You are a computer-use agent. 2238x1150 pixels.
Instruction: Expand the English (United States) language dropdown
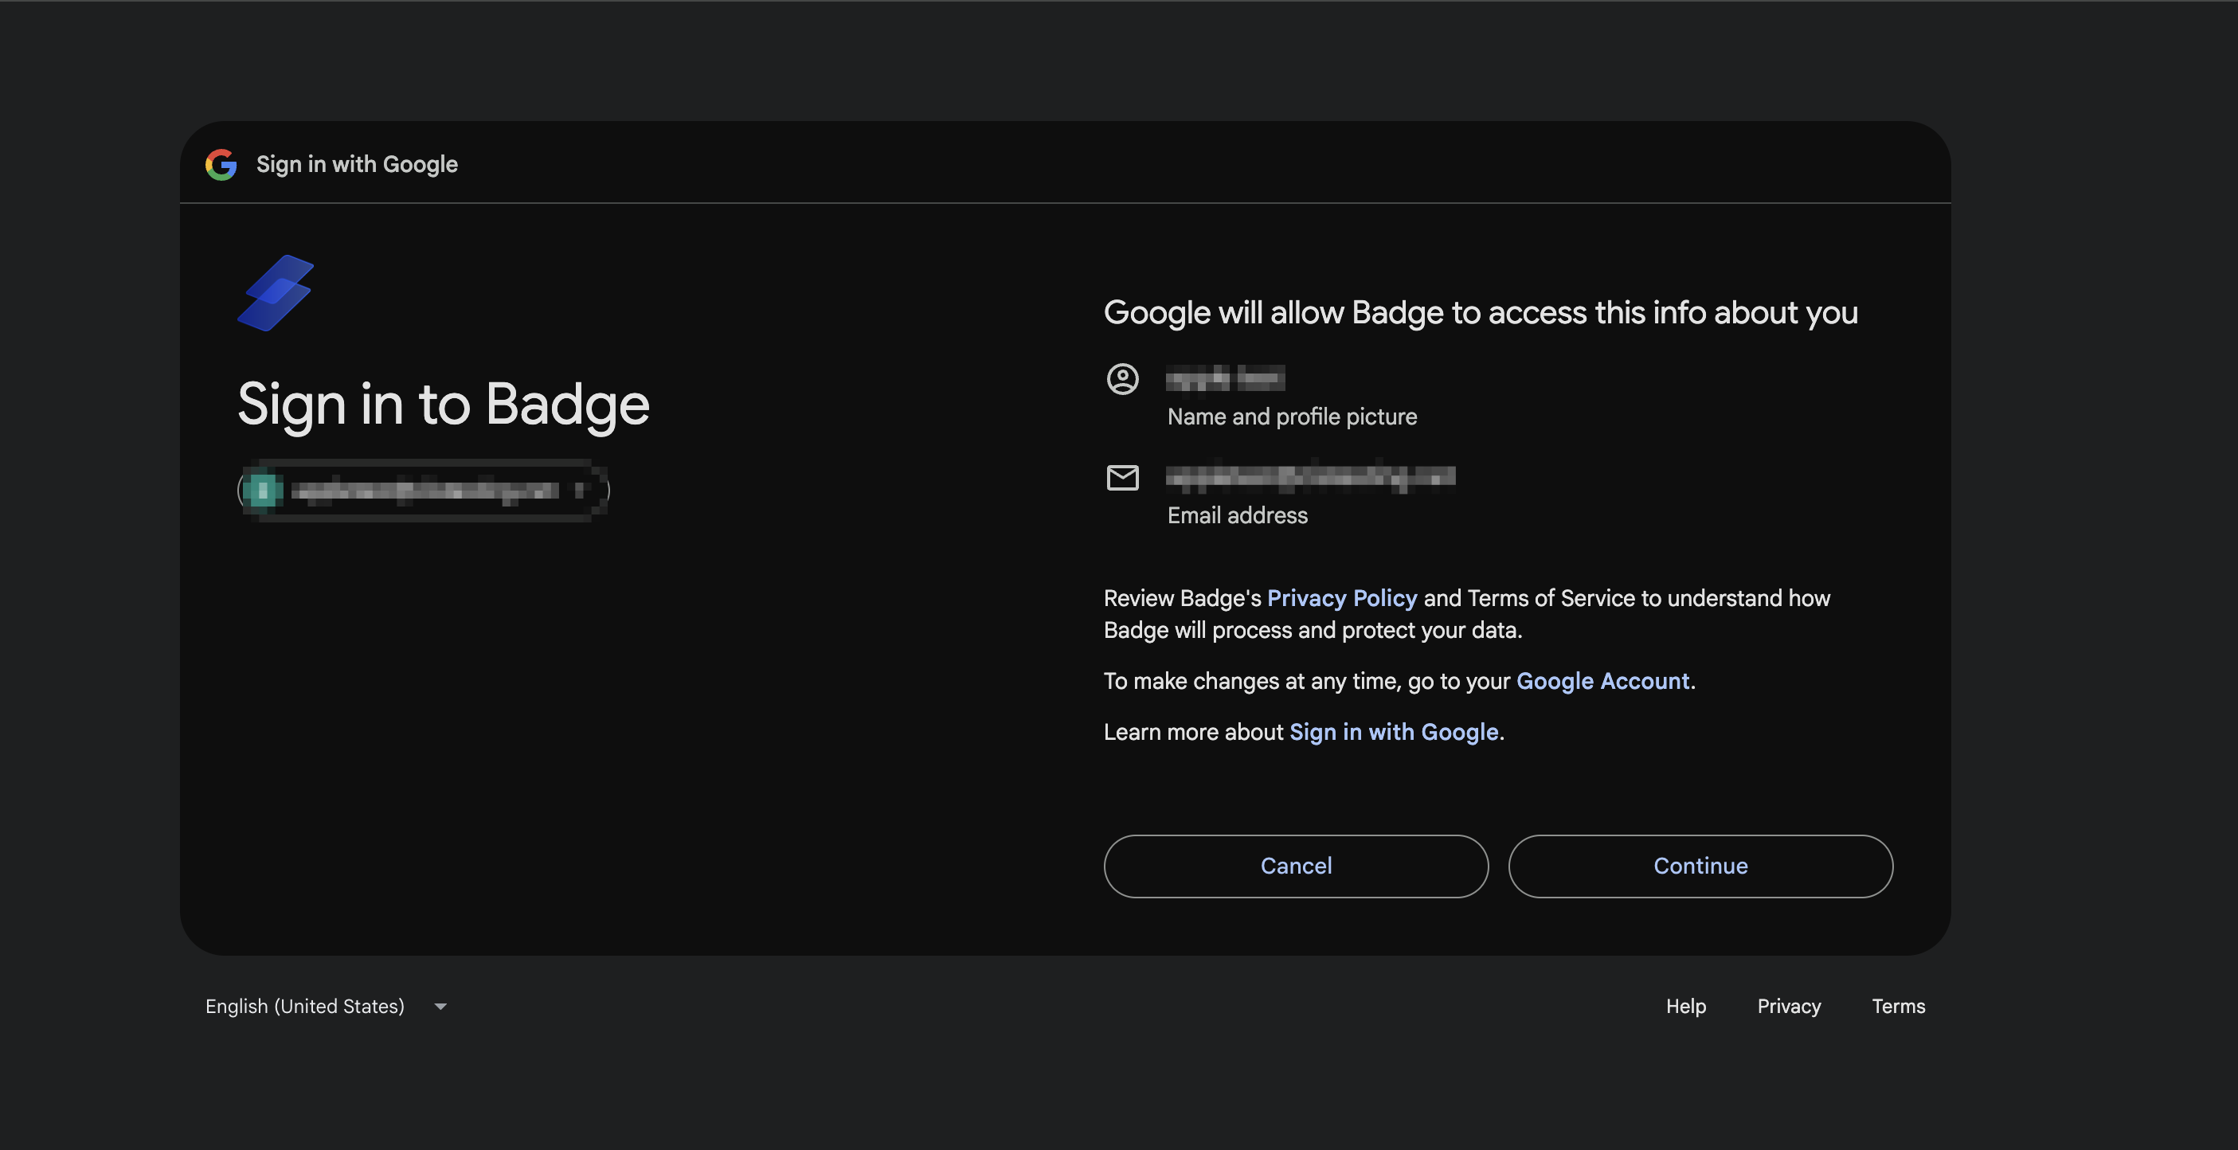click(327, 1006)
